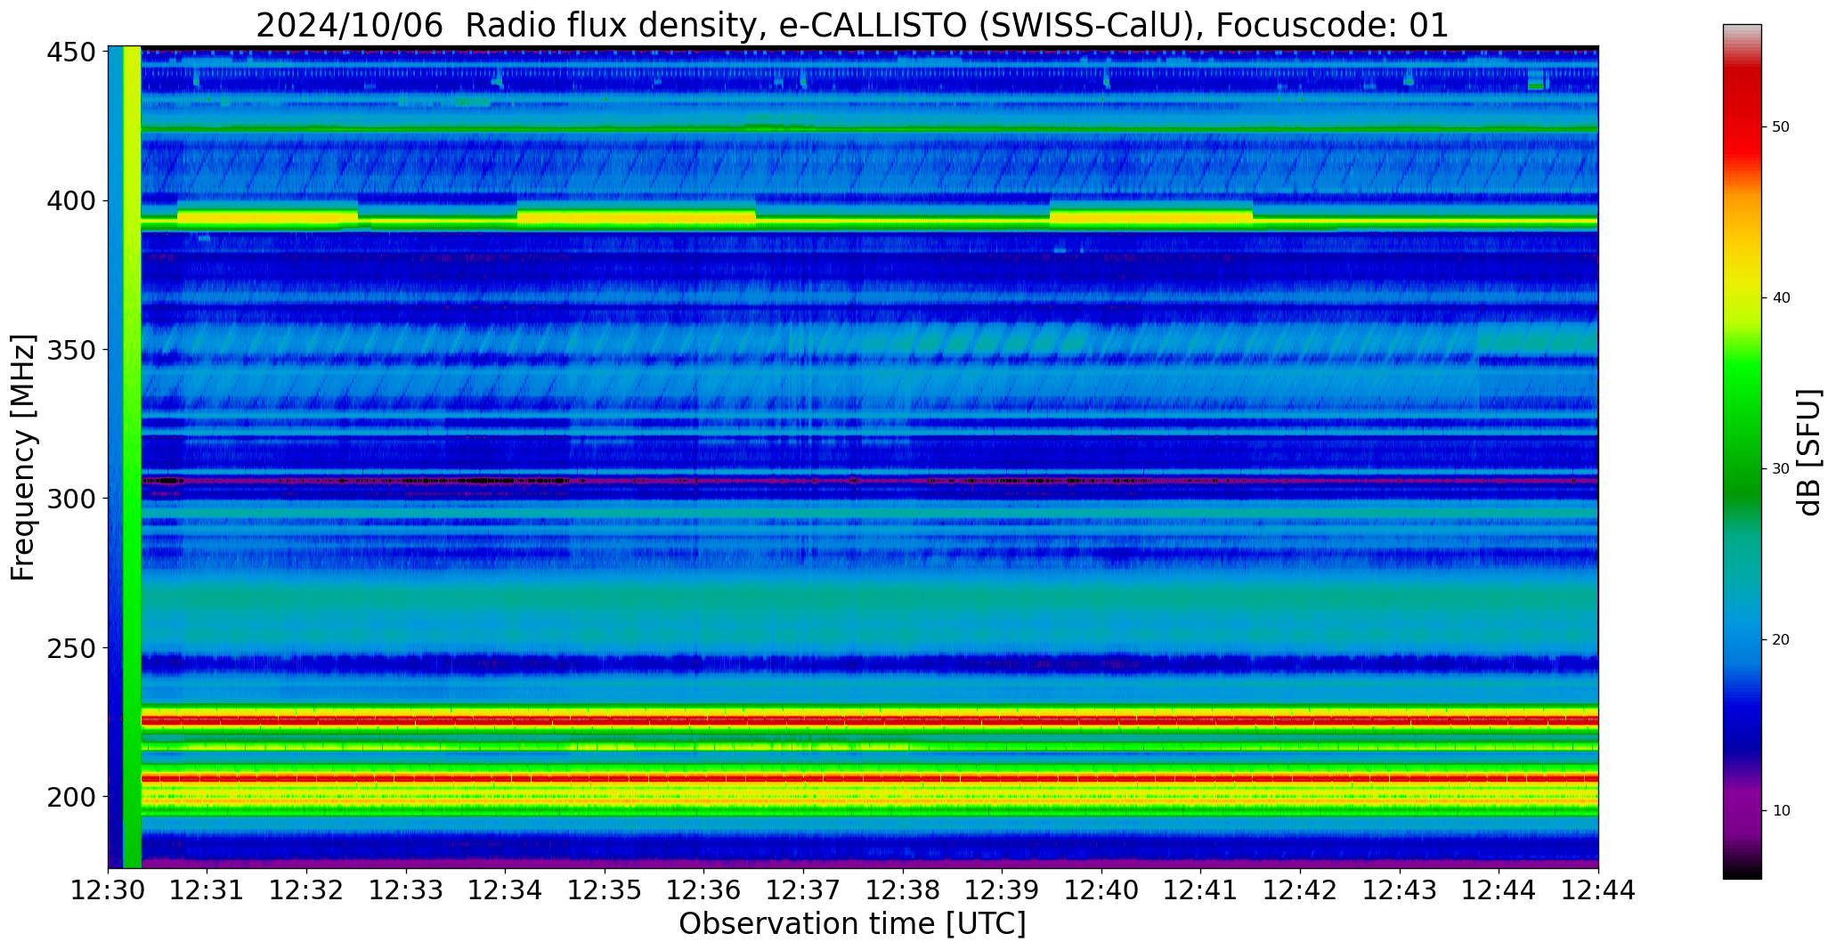Click the colorbar tick label 50
This screenshot has height=950, width=1836.
1781,127
